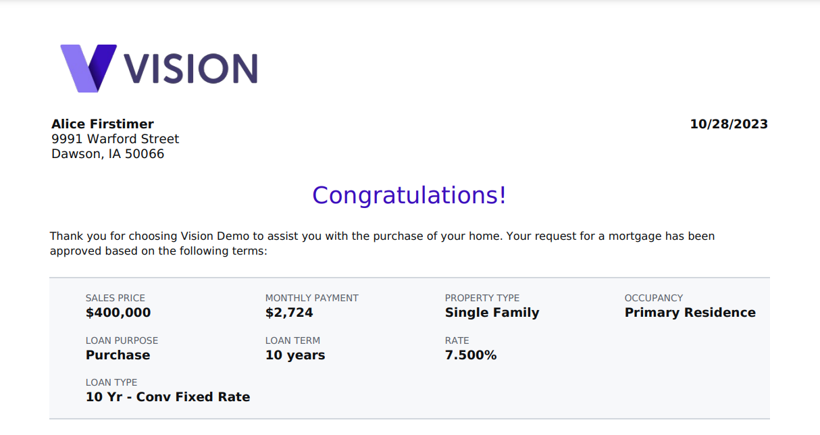Click the 7.500% rate value
Image resolution: width=820 pixels, height=435 pixels.
point(471,355)
